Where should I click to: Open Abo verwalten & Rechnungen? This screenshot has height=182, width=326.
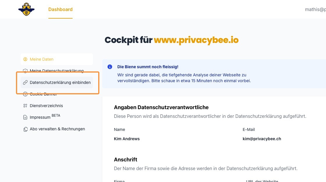(57, 129)
